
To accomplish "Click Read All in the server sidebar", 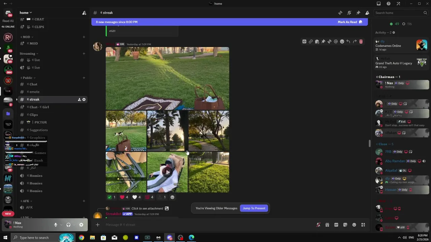I will (8, 21).
